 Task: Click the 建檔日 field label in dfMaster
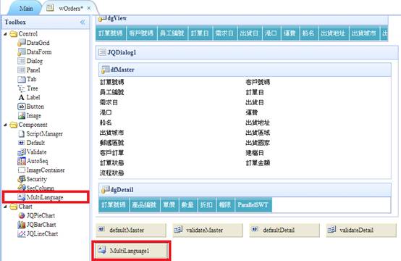(x=255, y=153)
